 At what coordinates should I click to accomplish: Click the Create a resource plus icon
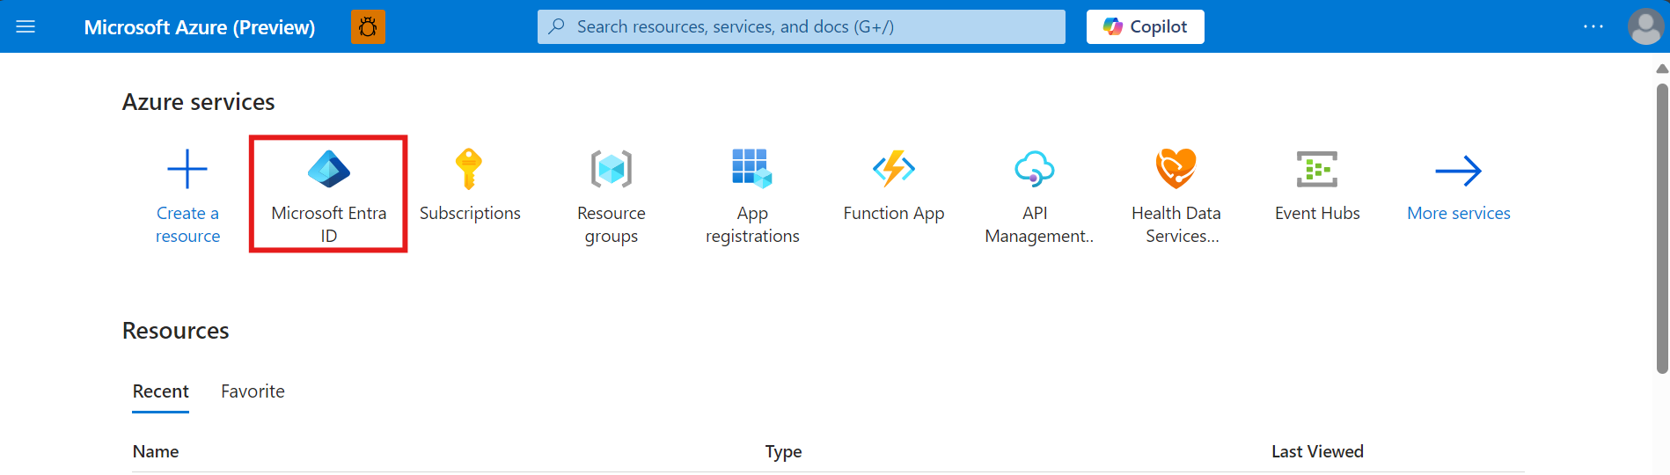click(187, 169)
